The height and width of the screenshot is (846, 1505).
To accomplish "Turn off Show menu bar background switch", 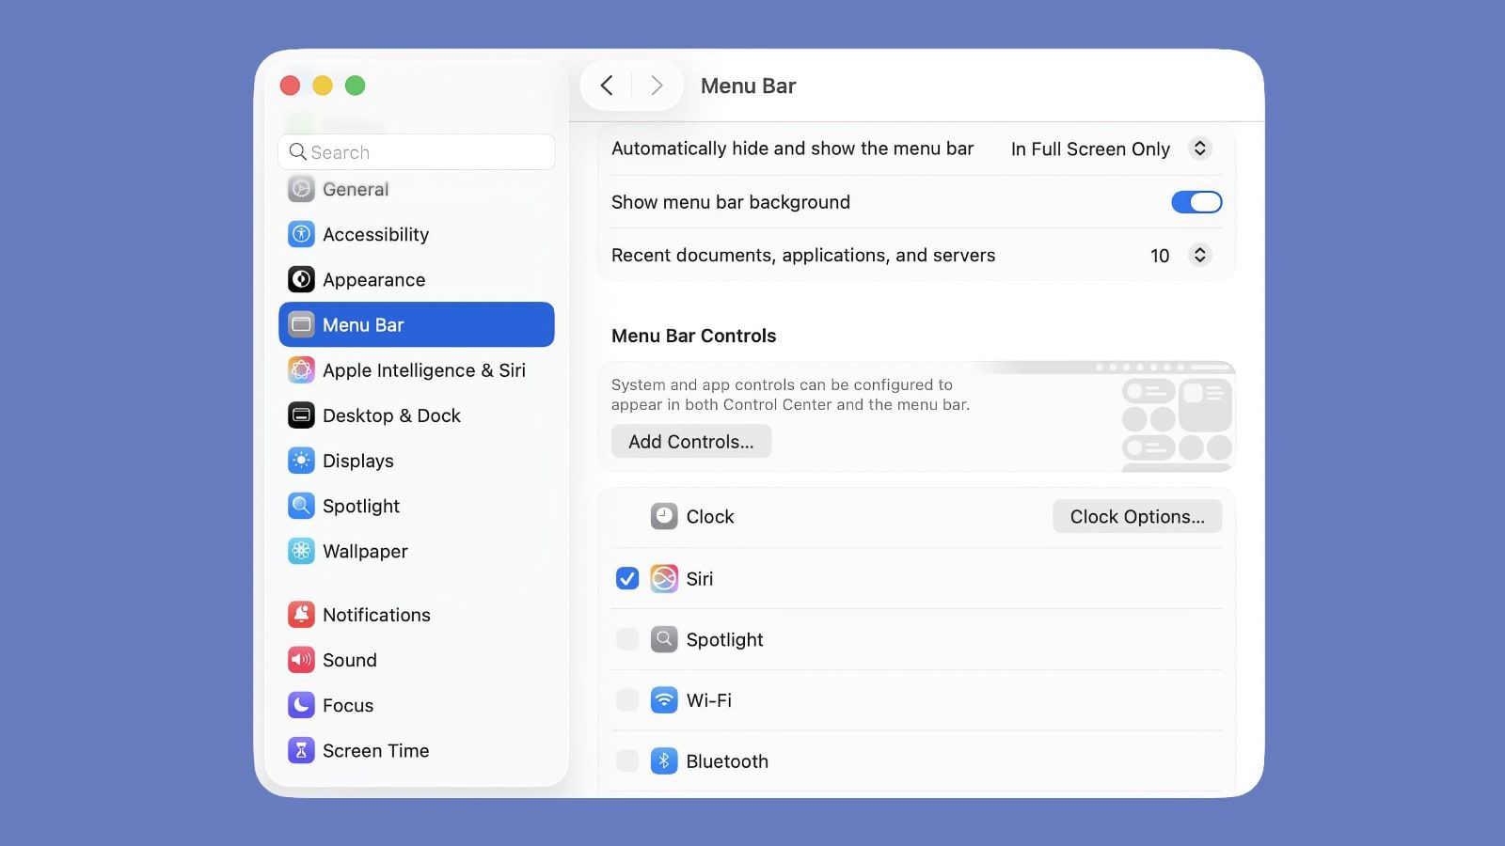I will coord(1196,202).
